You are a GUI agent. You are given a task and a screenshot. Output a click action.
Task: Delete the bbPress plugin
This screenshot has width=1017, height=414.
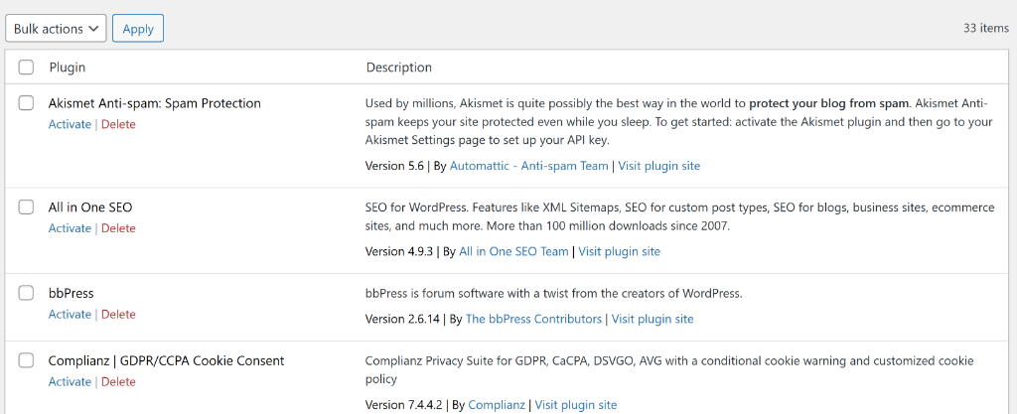tap(118, 315)
